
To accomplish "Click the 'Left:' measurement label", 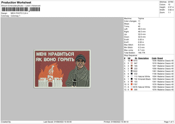I will [126, 29].
